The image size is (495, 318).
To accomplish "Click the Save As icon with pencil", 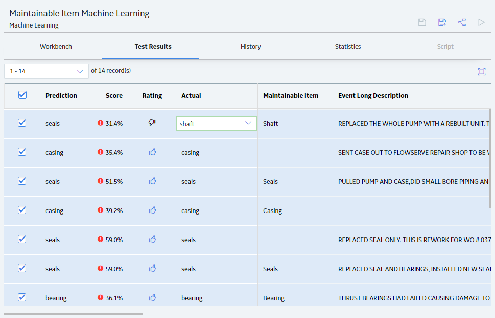I will pyautogui.click(x=442, y=22).
